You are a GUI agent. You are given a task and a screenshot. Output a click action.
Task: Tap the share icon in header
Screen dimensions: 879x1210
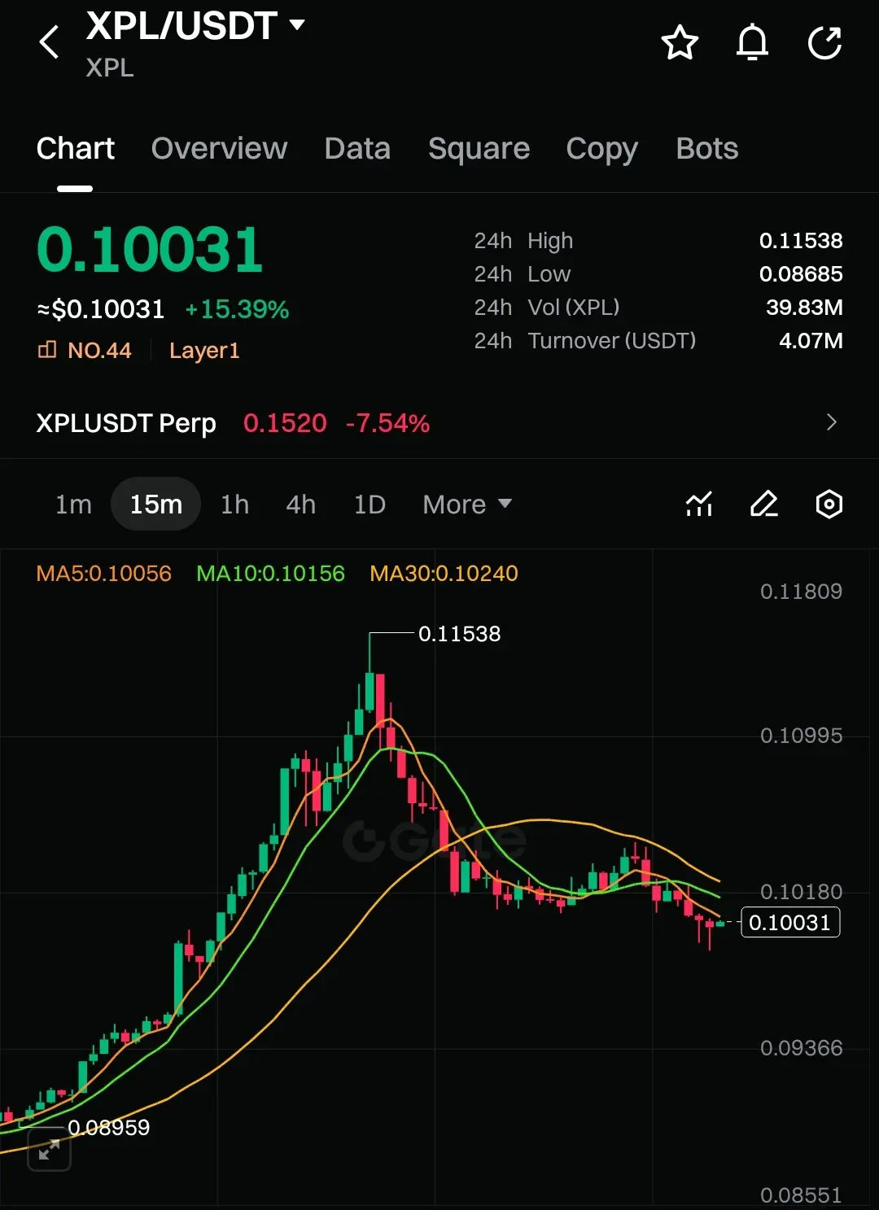(x=824, y=42)
